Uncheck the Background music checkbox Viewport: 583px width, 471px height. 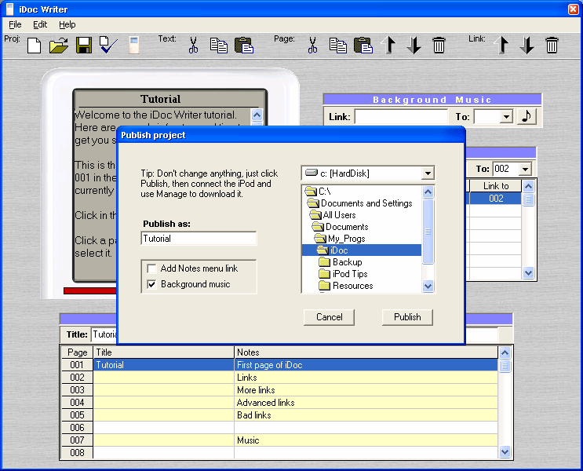(152, 284)
